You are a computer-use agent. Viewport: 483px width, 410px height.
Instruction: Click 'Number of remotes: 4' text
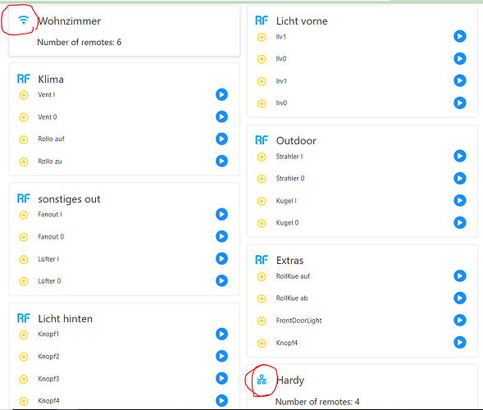317,402
